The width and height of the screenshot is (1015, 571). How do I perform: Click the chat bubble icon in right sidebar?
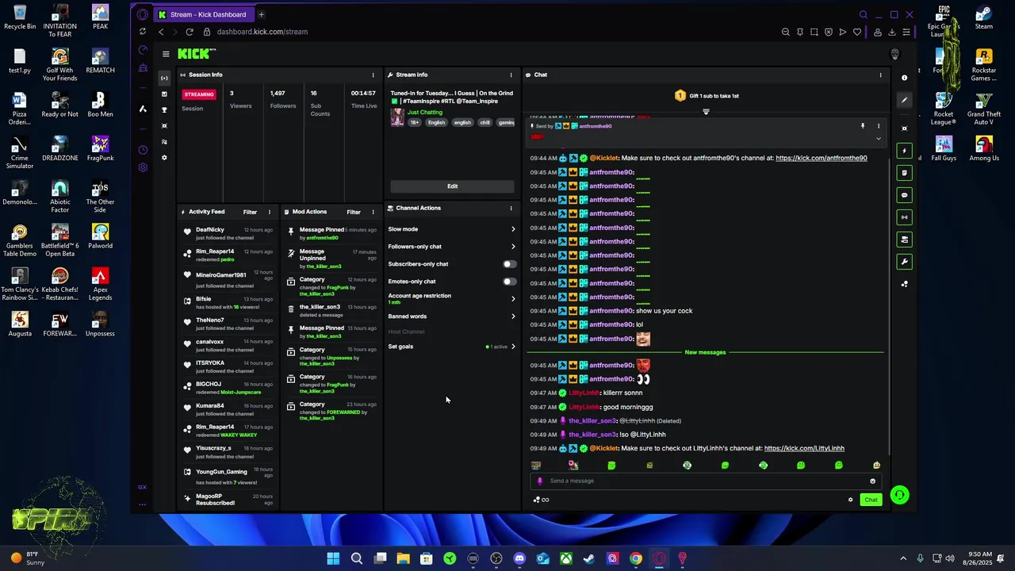click(904, 195)
